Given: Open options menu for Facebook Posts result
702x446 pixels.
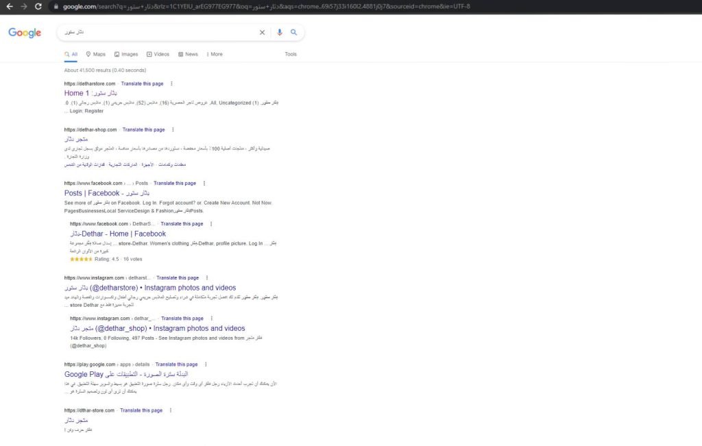Looking at the screenshot, I should (x=204, y=184).
